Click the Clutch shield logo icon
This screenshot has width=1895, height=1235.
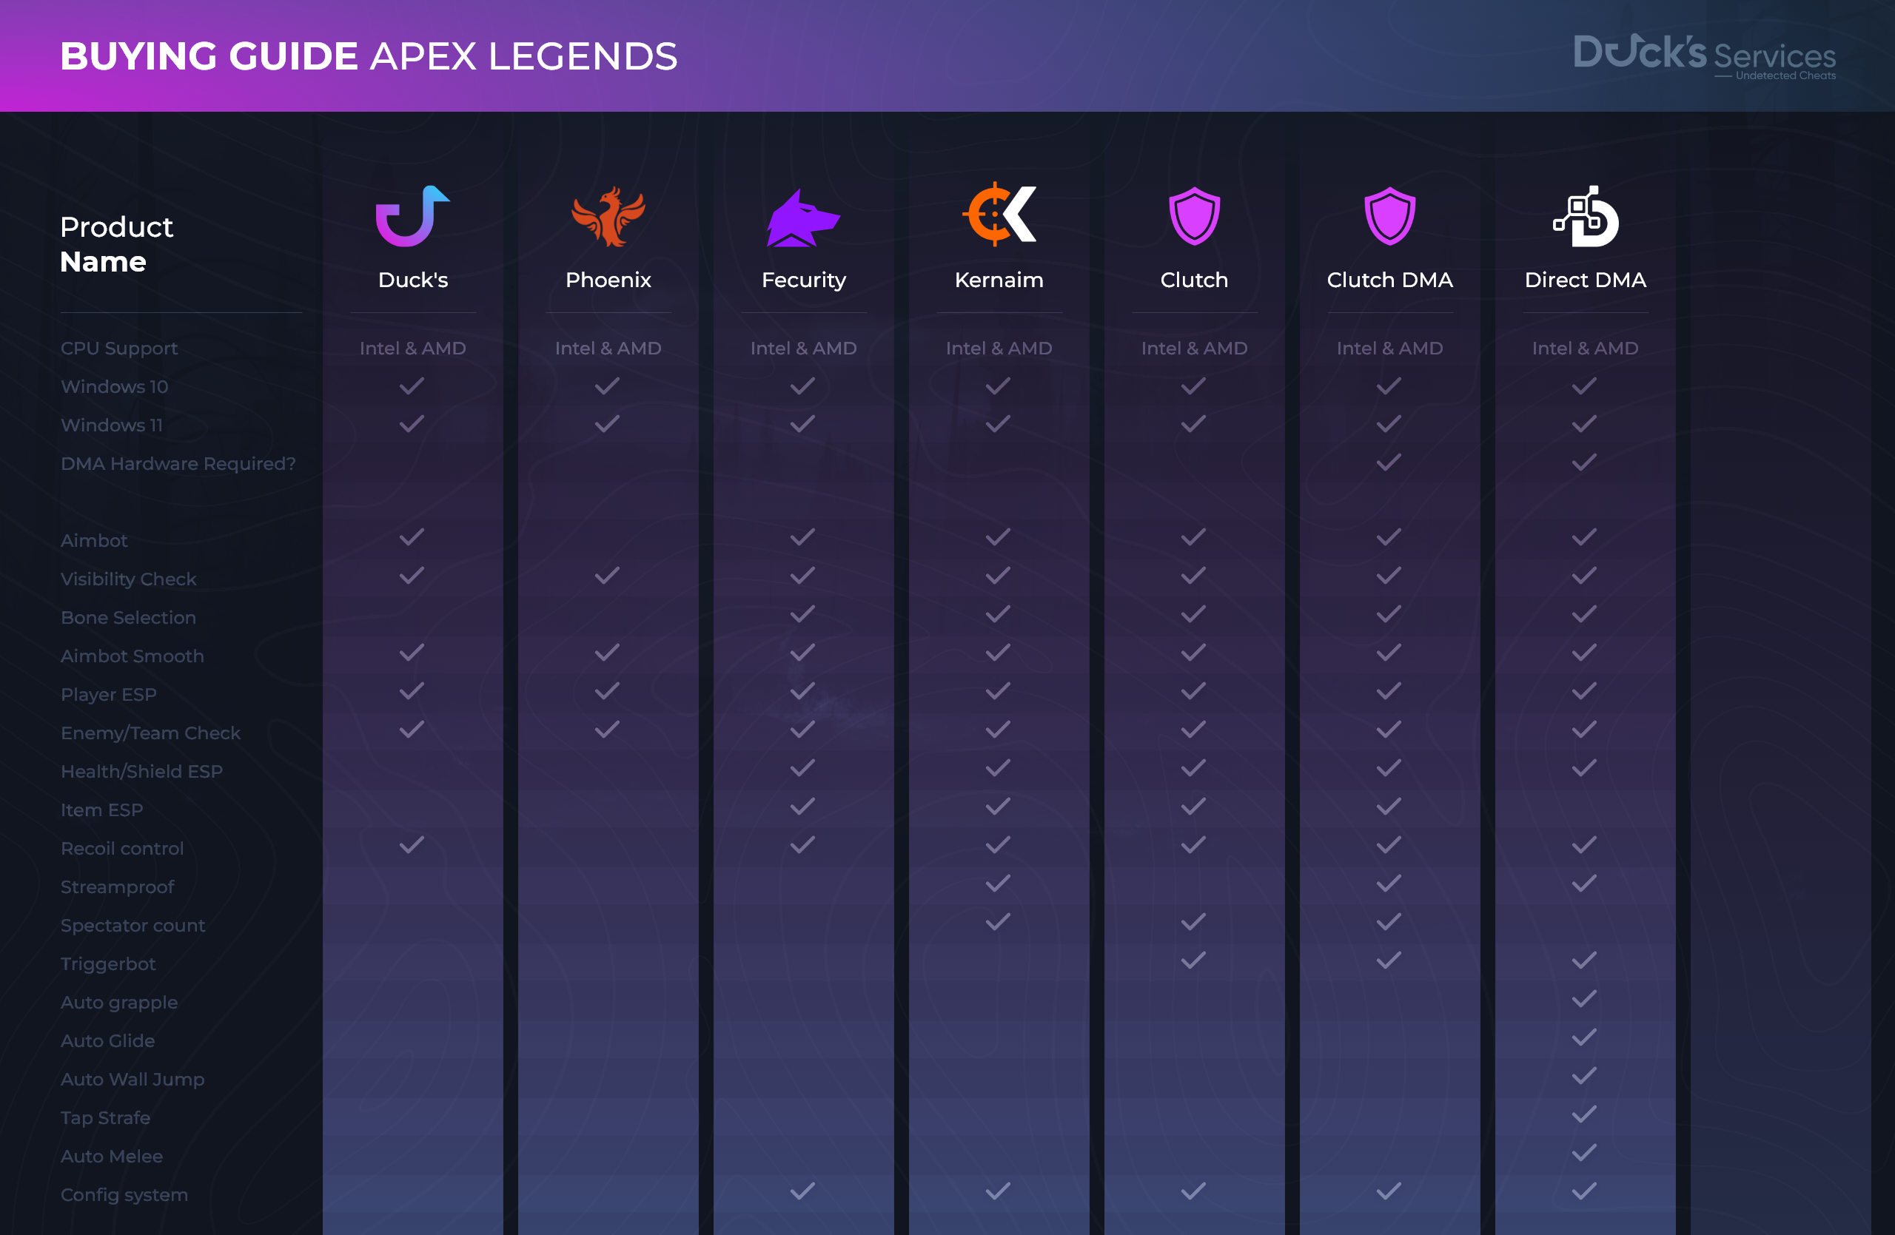tap(1193, 217)
